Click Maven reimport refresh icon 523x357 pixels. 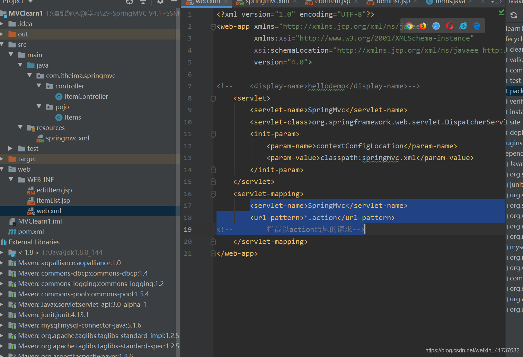pos(514,15)
